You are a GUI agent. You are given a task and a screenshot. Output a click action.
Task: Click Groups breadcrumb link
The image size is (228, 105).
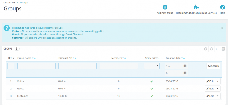coord(24,3)
